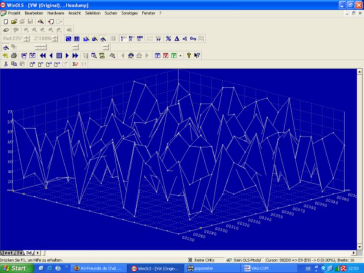This screenshot has height=273, width=364.
Task: Toggle the 8-bit display mode button
Action: coord(123,39)
